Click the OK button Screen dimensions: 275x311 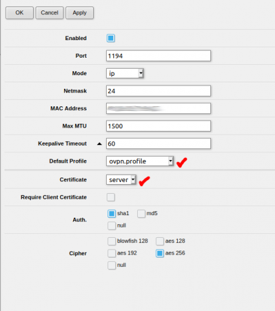click(x=19, y=13)
